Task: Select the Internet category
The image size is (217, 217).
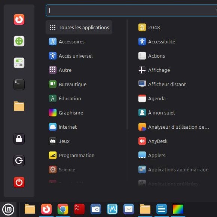Action: [79, 127]
